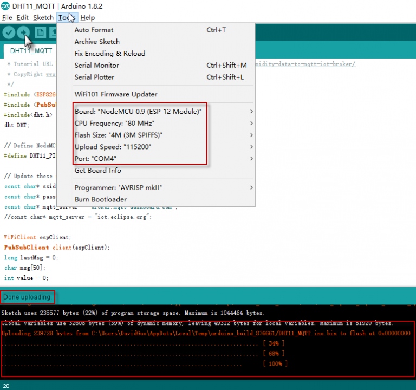Choose Auto Format from Tools menu

(x=94, y=30)
